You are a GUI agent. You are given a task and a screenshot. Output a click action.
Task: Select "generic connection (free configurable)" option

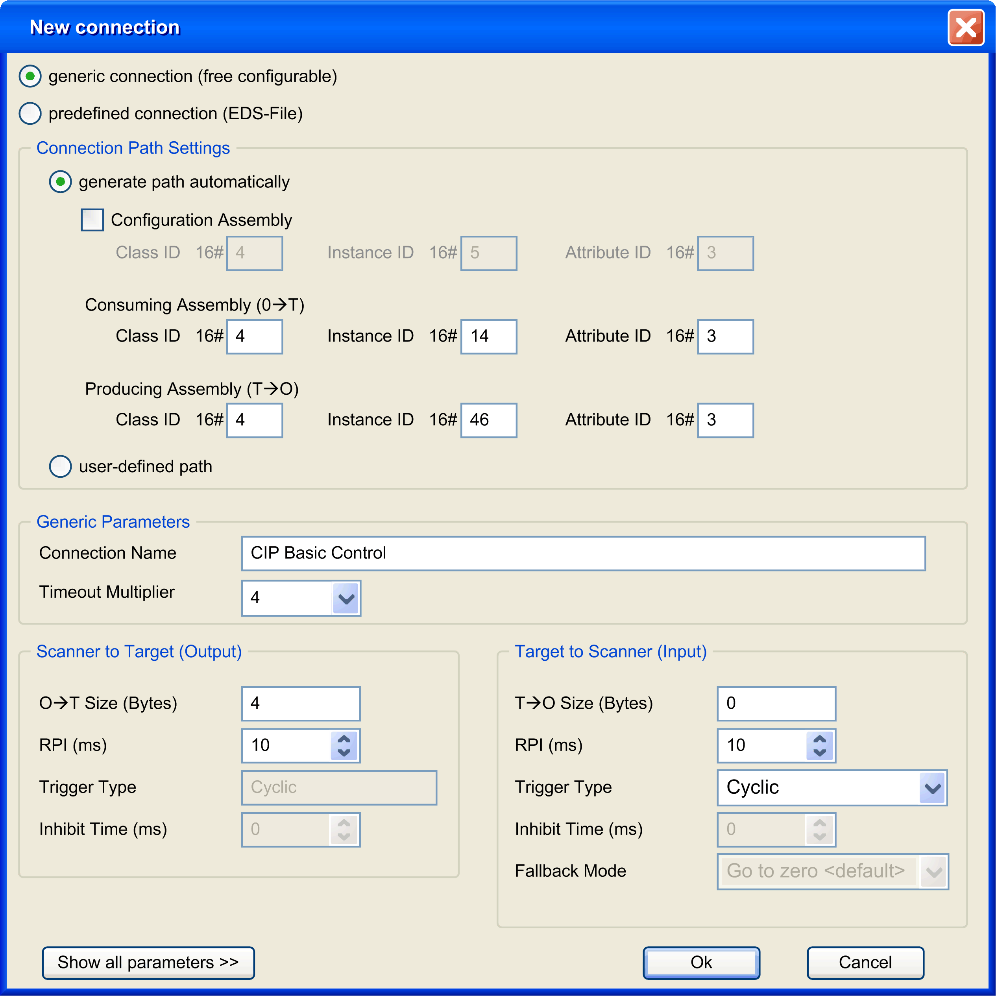(30, 76)
